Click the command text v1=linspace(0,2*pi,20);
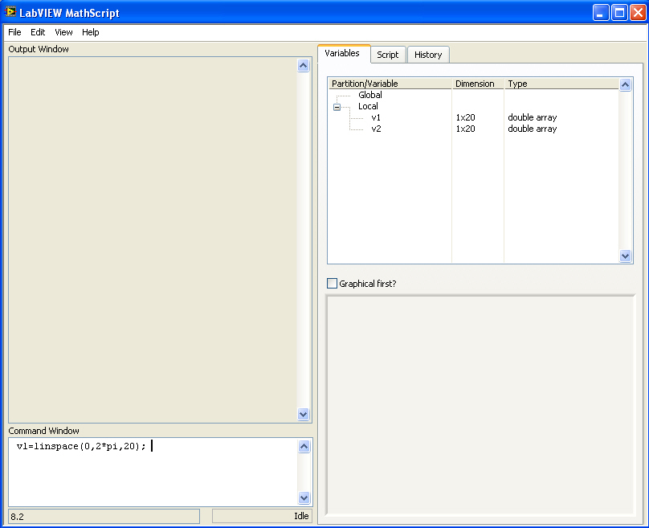 point(81,446)
